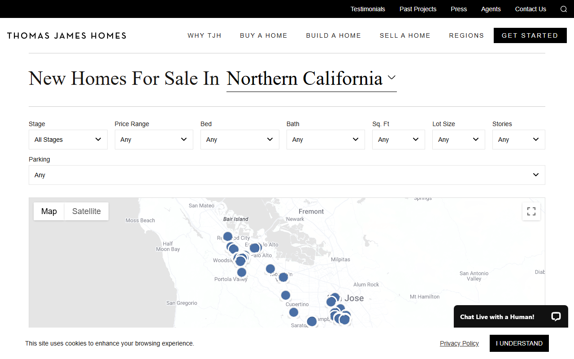
Task: Click the live chat bubble icon
Action: tap(556, 316)
